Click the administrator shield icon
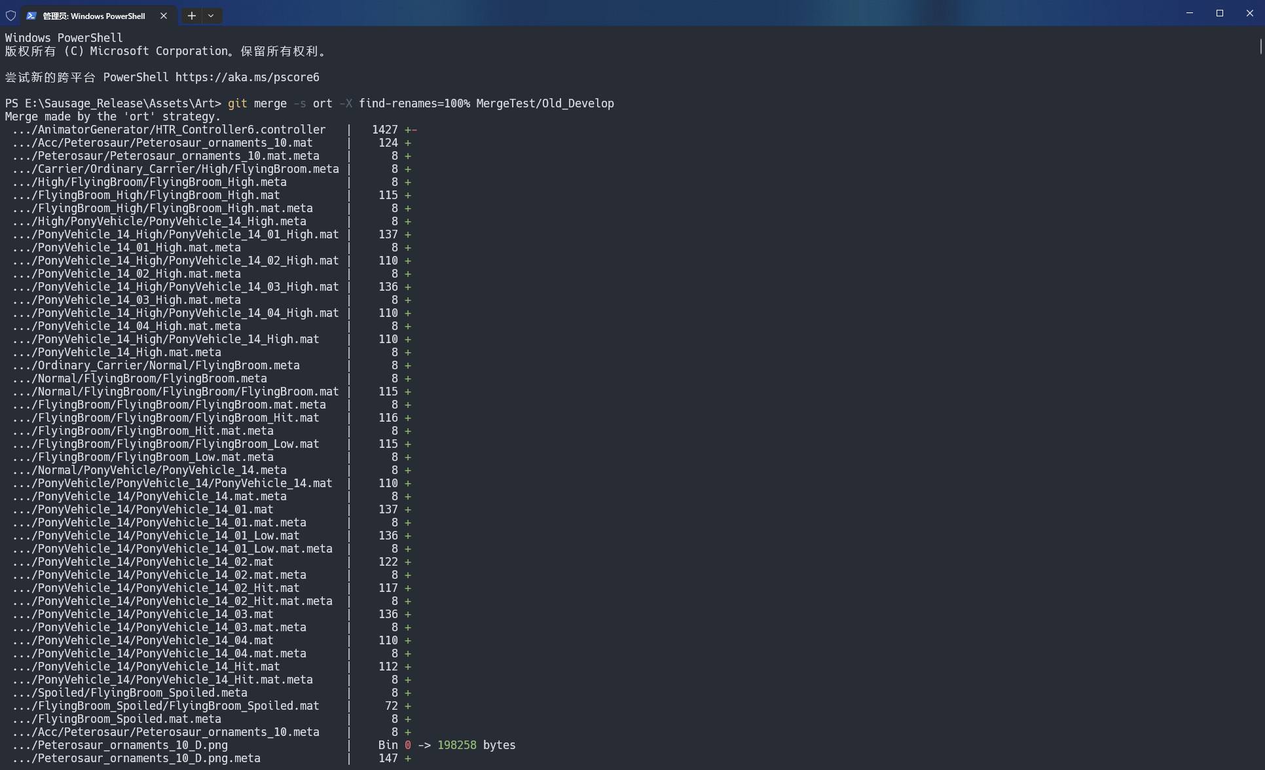The image size is (1265, 770). click(10, 16)
